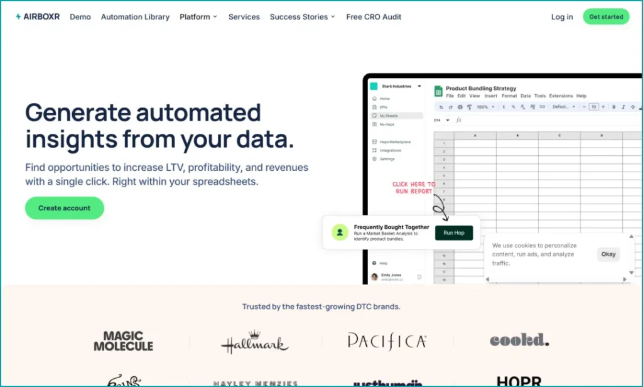
Task: Toggle Bold formatting in the toolbar
Action: click(613, 107)
